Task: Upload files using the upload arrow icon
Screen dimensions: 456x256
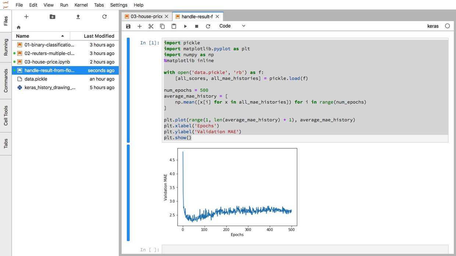Action: 78,17
